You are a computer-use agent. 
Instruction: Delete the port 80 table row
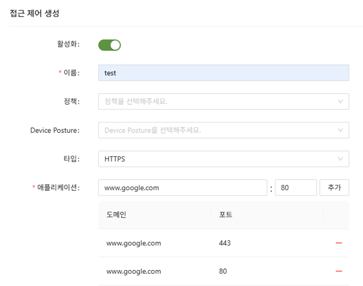pyautogui.click(x=339, y=272)
